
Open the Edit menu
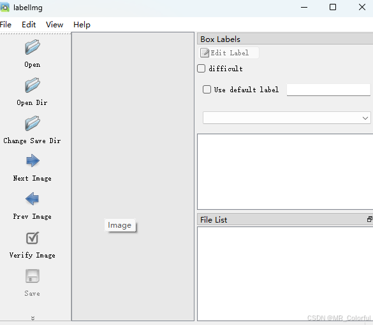point(29,25)
